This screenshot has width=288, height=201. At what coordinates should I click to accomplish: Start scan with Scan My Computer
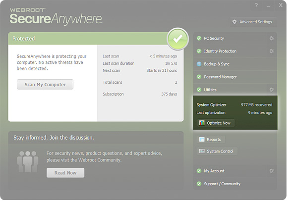point(45,85)
